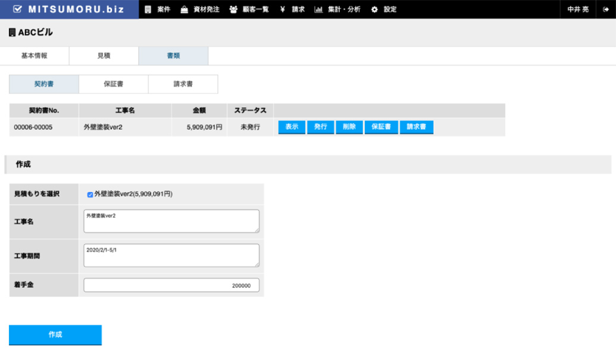
Task: Switch to the 基本情報 tab
Action: (35, 56)
